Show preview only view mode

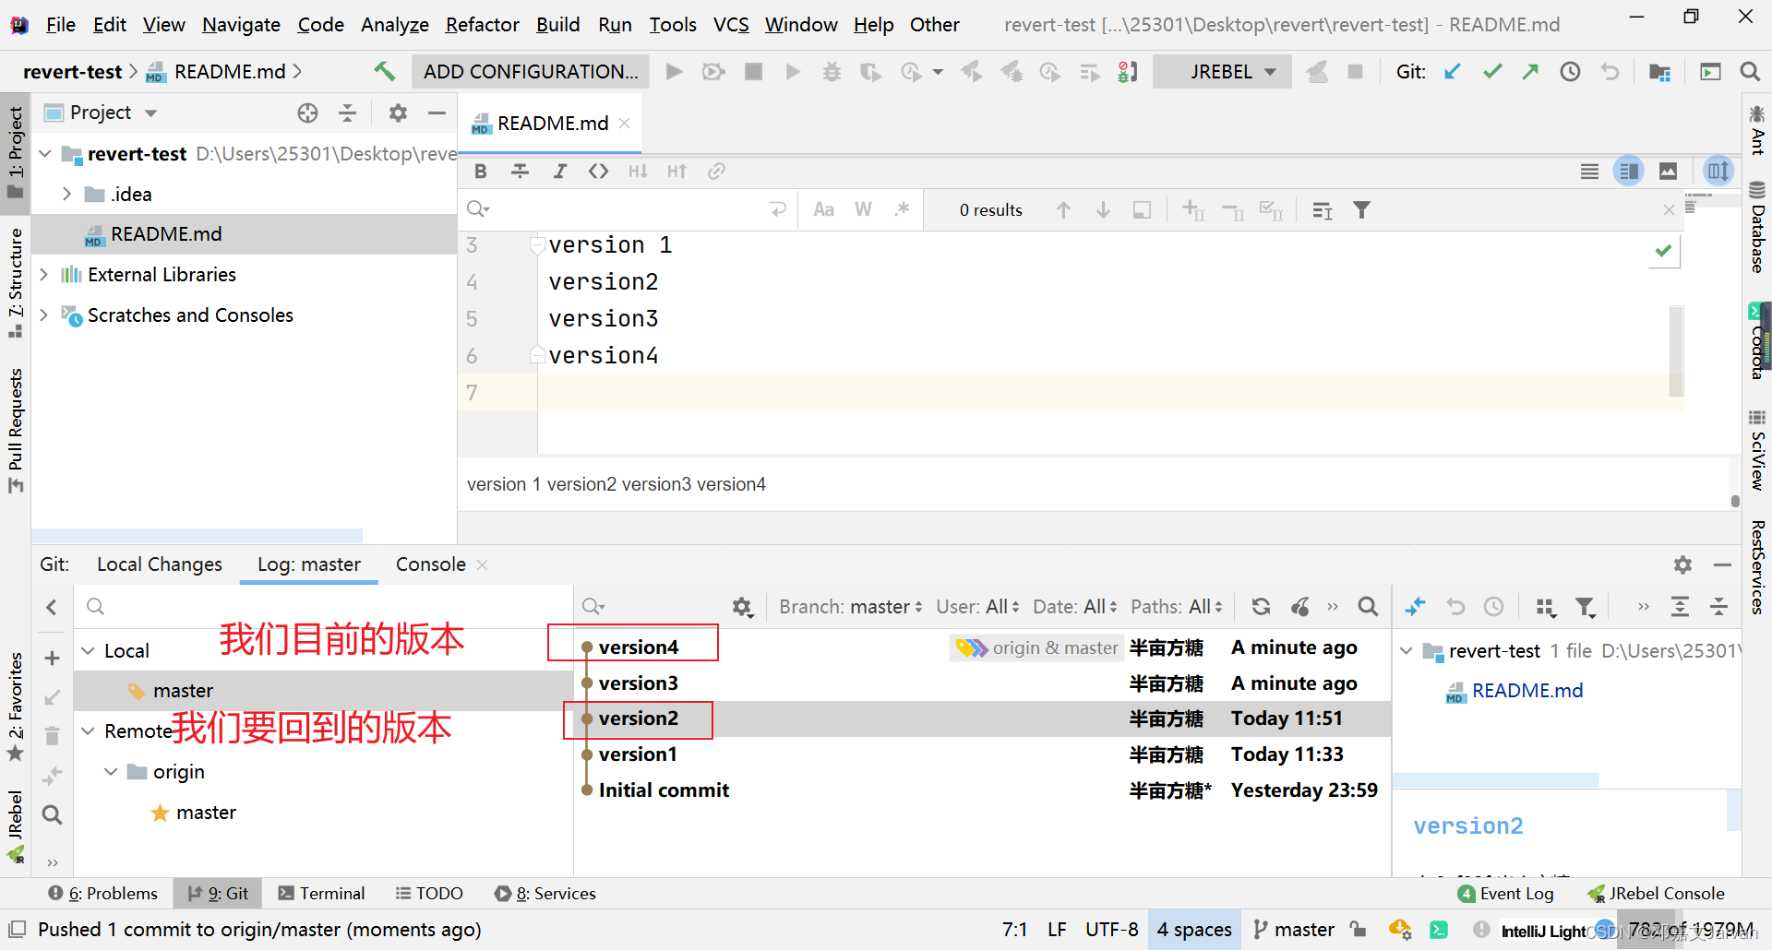pos(1669,171)
